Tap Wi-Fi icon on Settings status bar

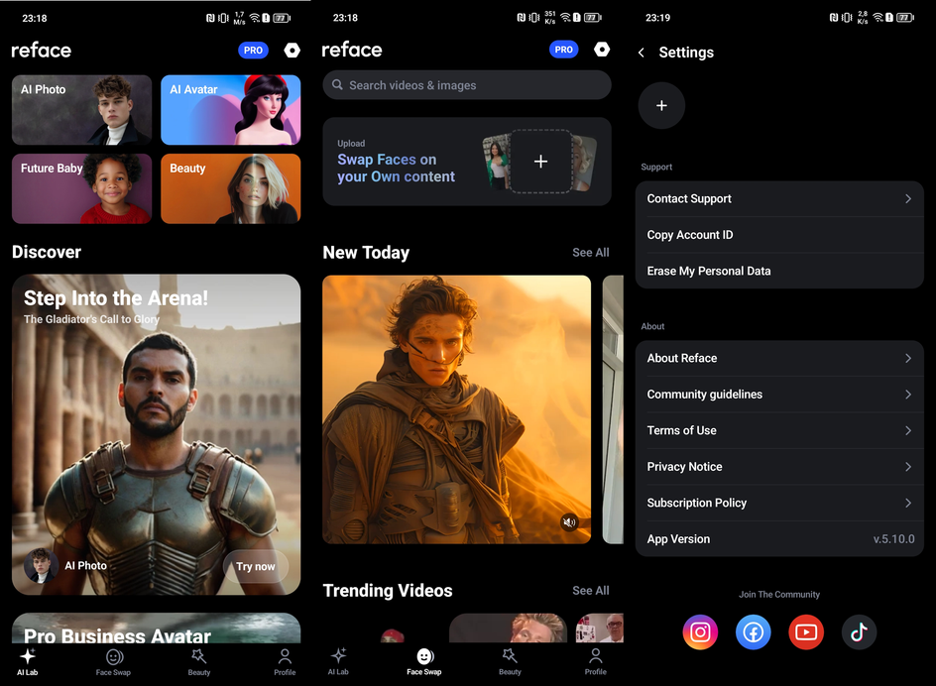tap(878, 17)
